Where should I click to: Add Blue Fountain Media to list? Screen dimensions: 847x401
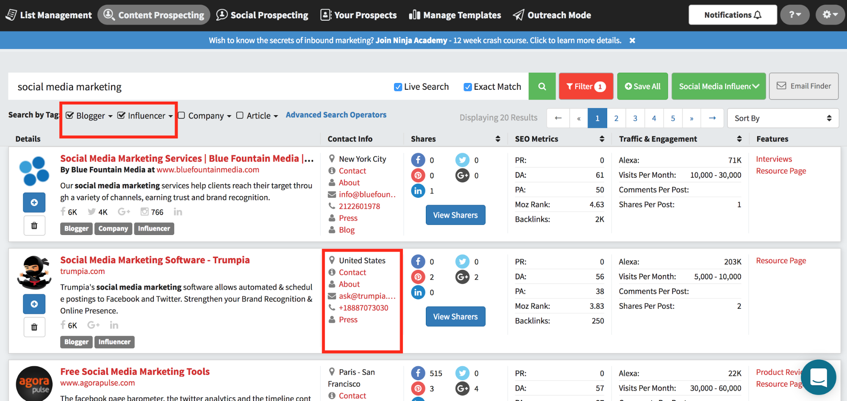click(x=34, y=202)
